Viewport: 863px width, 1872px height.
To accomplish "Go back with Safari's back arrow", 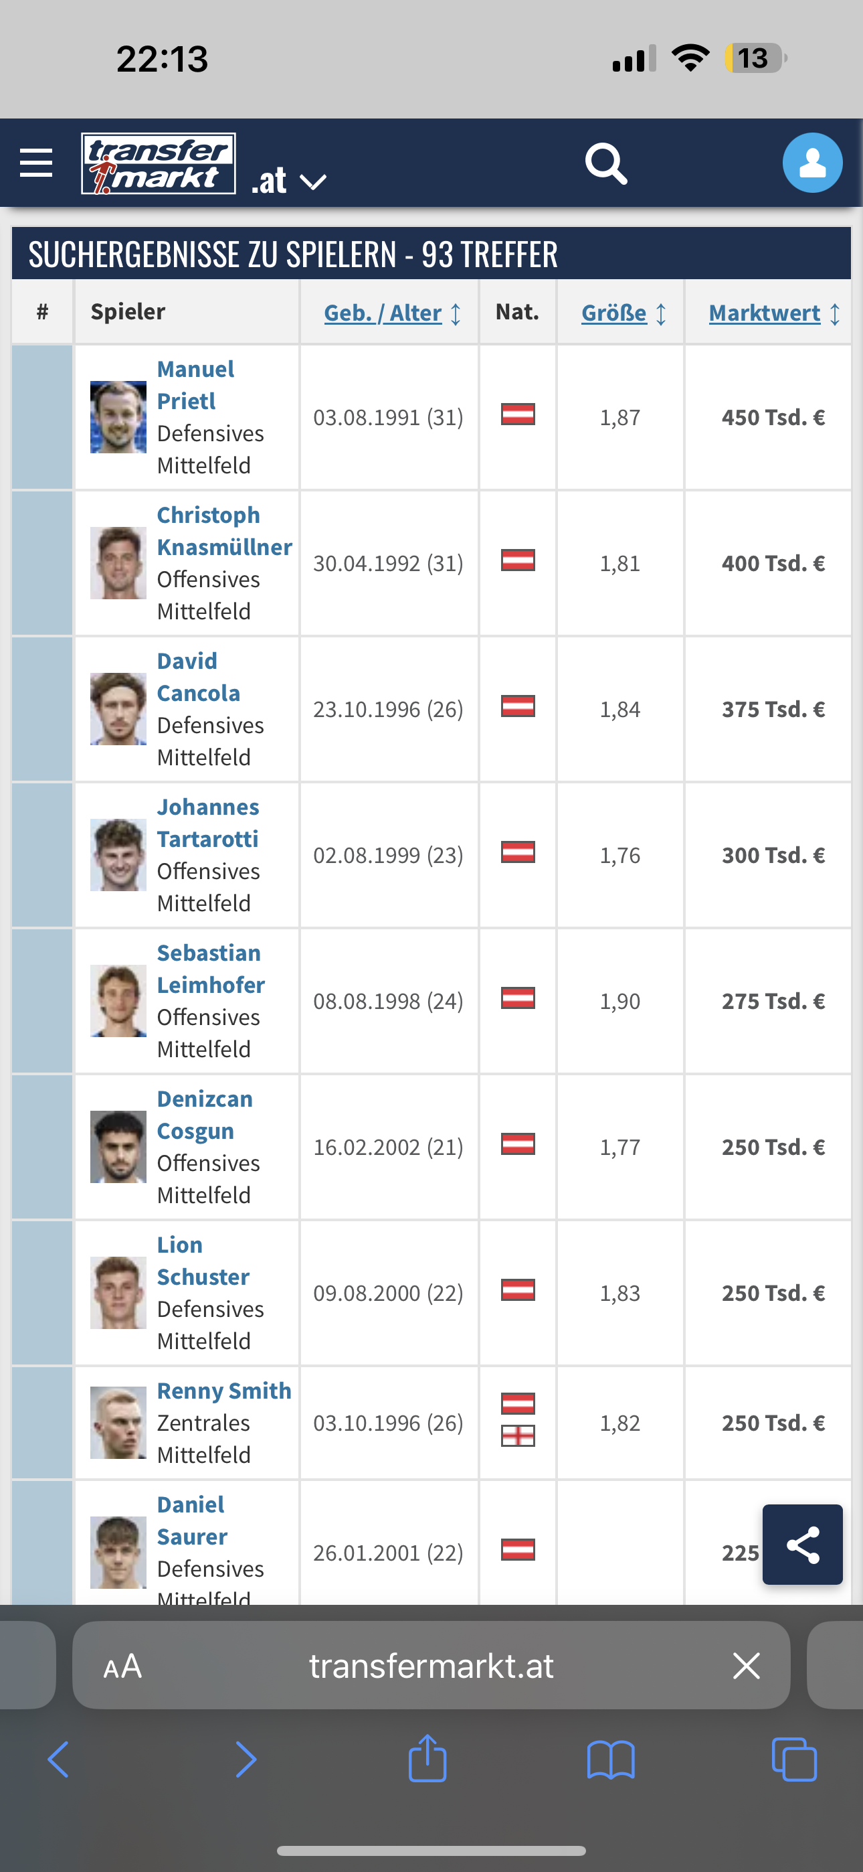I will [x=58, y=1760].
